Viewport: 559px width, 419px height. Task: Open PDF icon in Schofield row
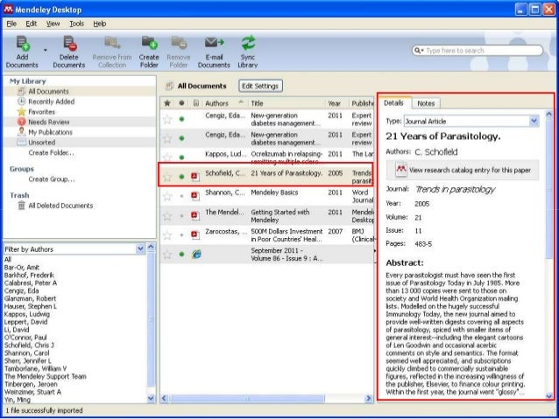point(195,176)
